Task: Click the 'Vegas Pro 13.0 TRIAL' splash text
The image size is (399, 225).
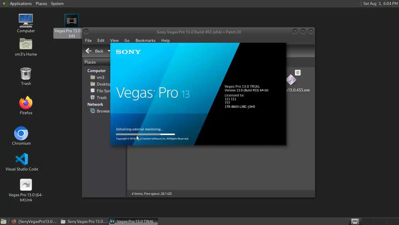Action: (242, 86)
